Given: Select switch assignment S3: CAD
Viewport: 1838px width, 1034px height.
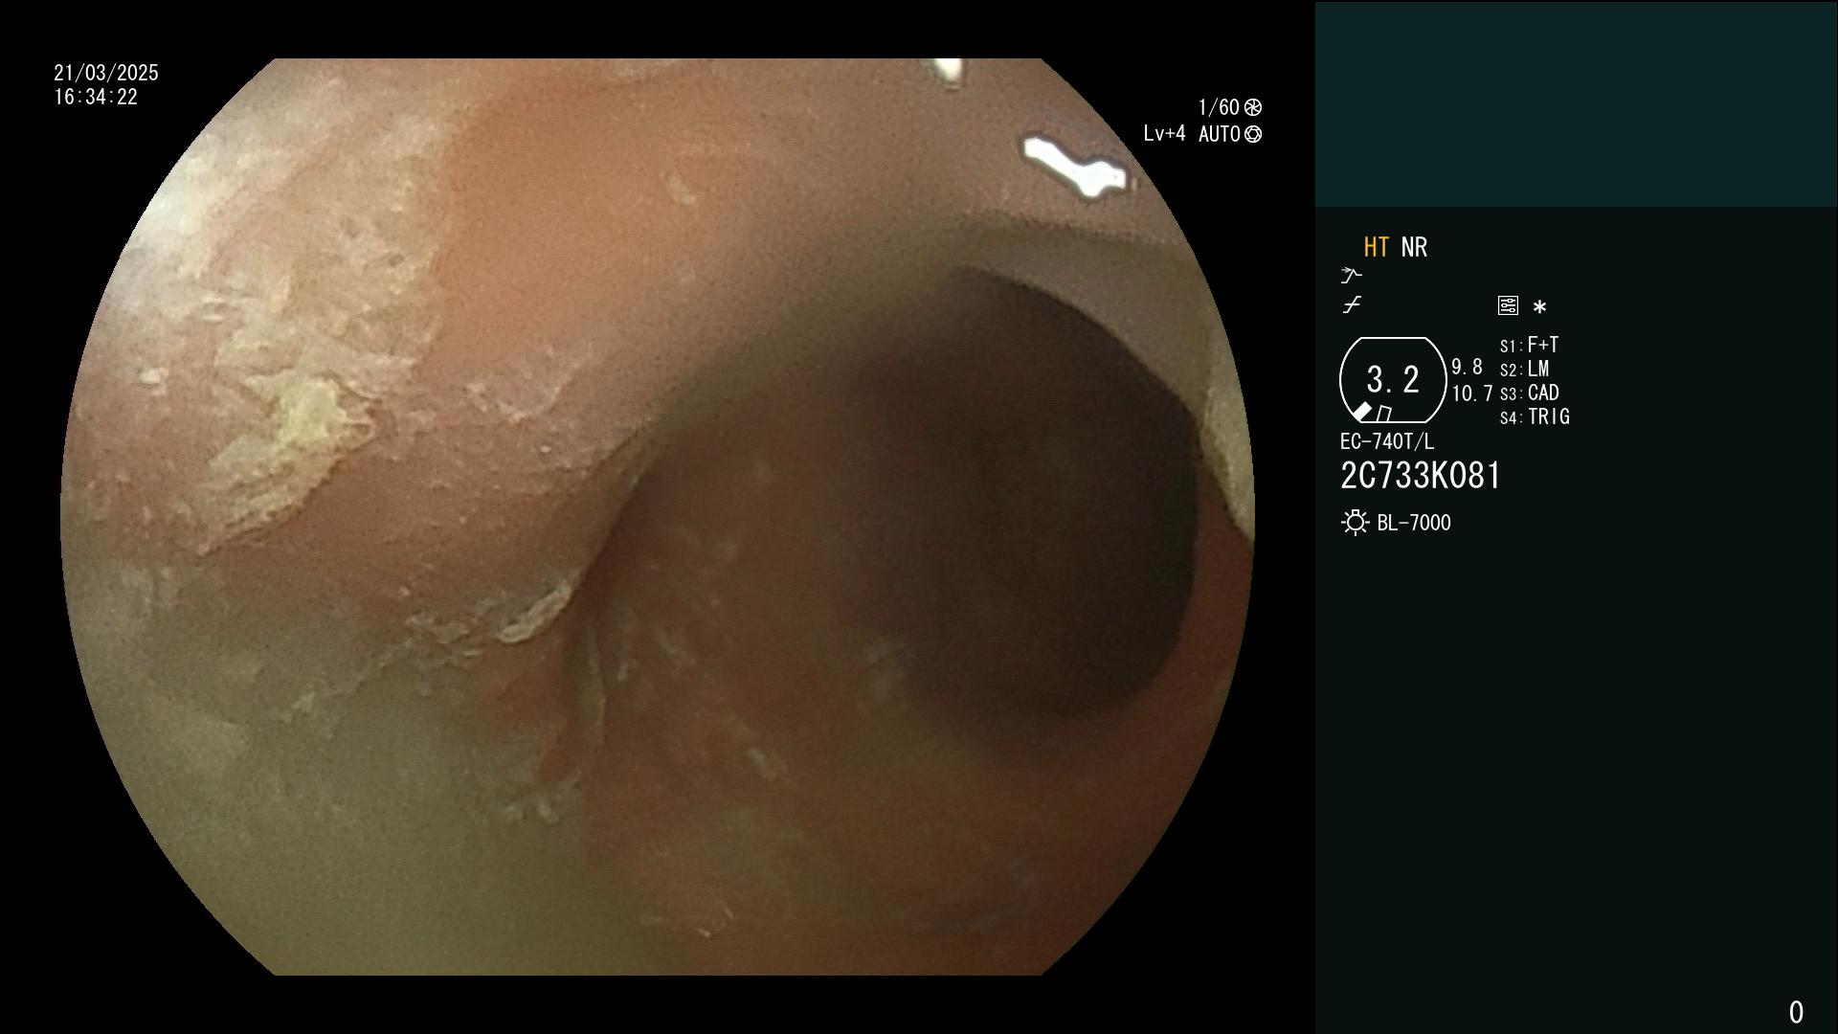Looking at the screenshot, I should (1530, 393).
